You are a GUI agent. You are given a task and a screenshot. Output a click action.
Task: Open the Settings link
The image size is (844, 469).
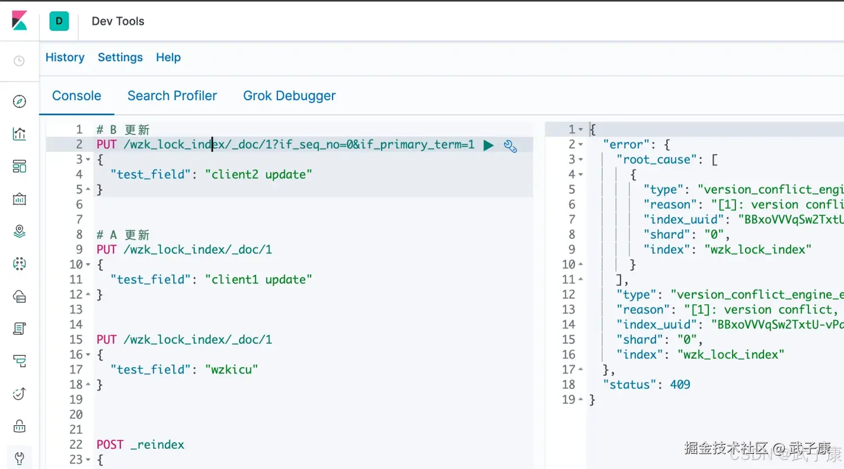[120, 57]
